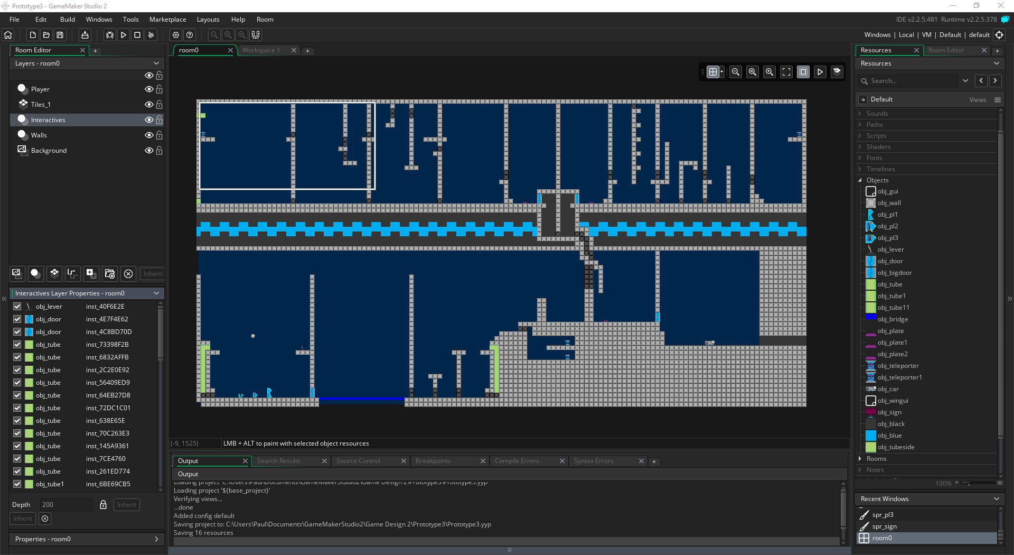The width and height of the screenshot is (1014, 555).
Task: Expand the Rooms resource folder
Action: pyautogui.click(x=860, y=459)
